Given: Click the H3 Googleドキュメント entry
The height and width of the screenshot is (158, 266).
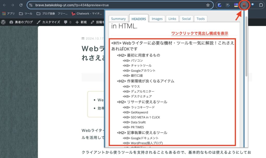Looking at the screenshot, I should click(141, 138).
